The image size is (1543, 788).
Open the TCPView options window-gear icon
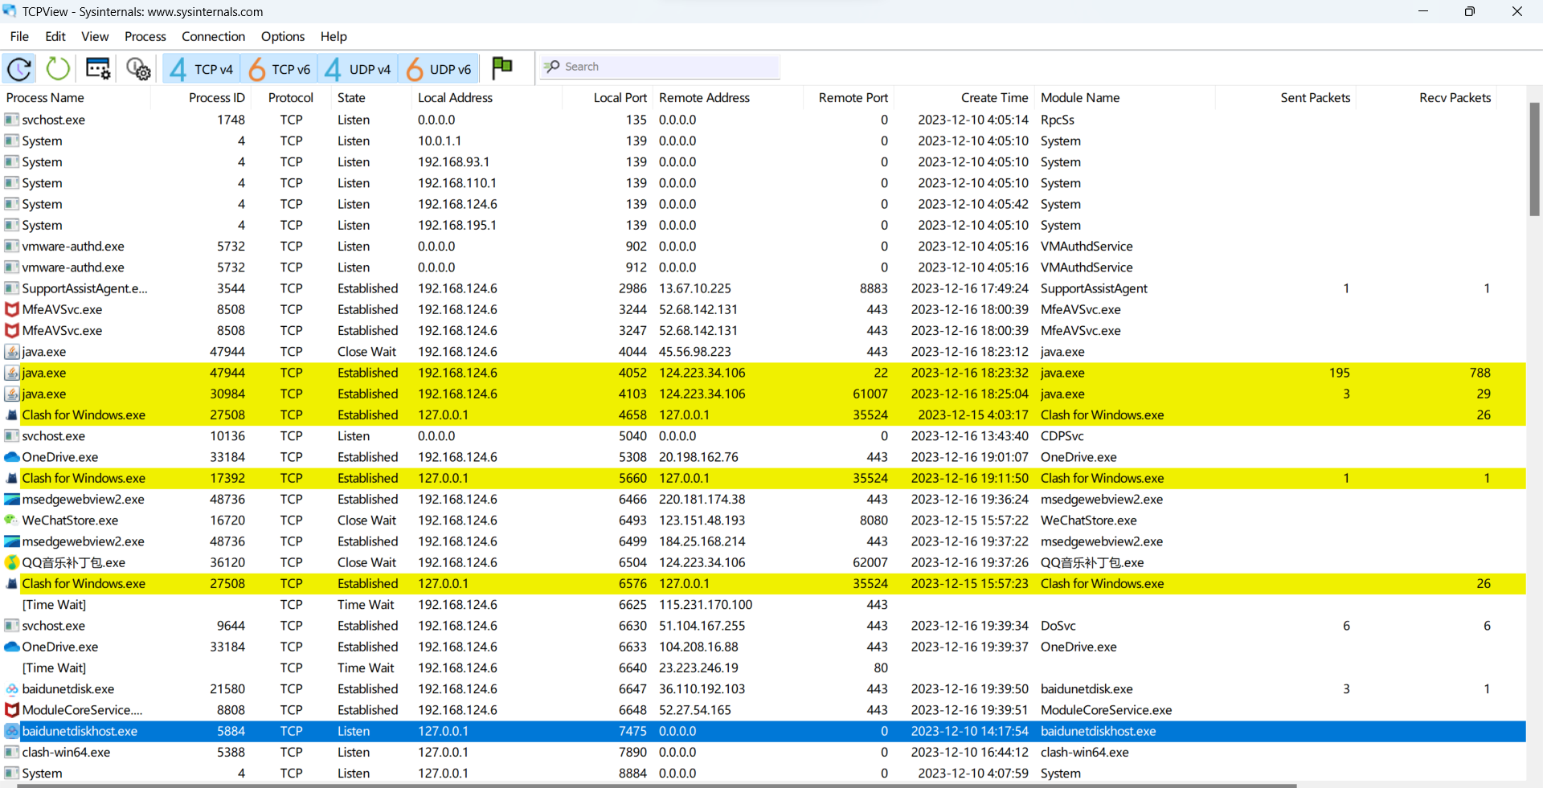tap(98, 69)
